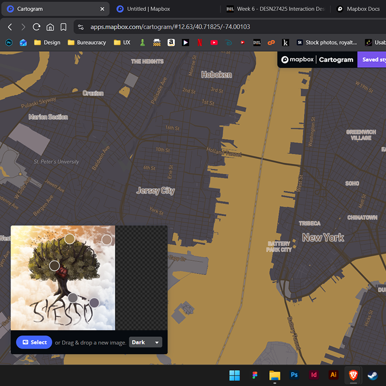386x386 pixels.
Task: Bookmark this page with the bookmark icon
Action: pos(63,26)
